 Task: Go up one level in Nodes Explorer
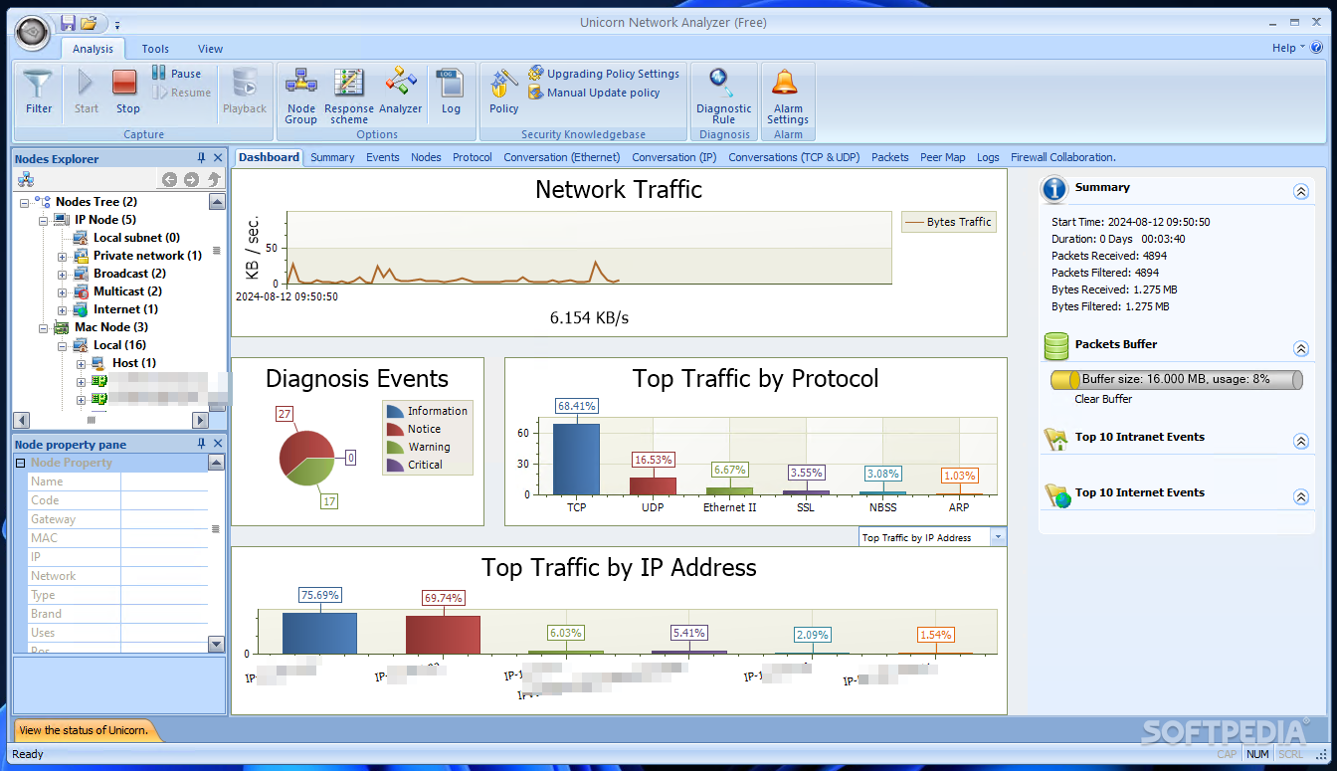(213, 180)
